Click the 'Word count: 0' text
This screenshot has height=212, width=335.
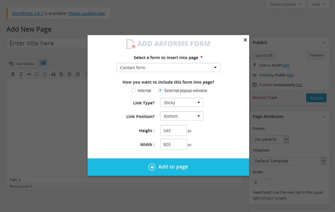click(21, 186)
